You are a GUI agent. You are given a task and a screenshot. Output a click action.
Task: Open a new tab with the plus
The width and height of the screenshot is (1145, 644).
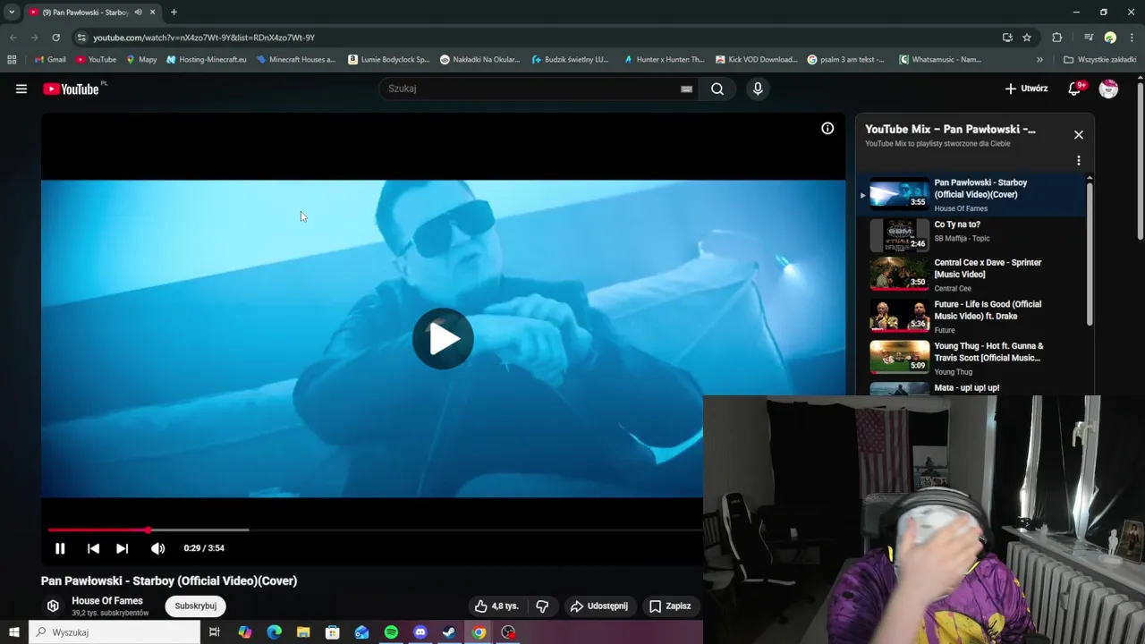click(174, 12)
